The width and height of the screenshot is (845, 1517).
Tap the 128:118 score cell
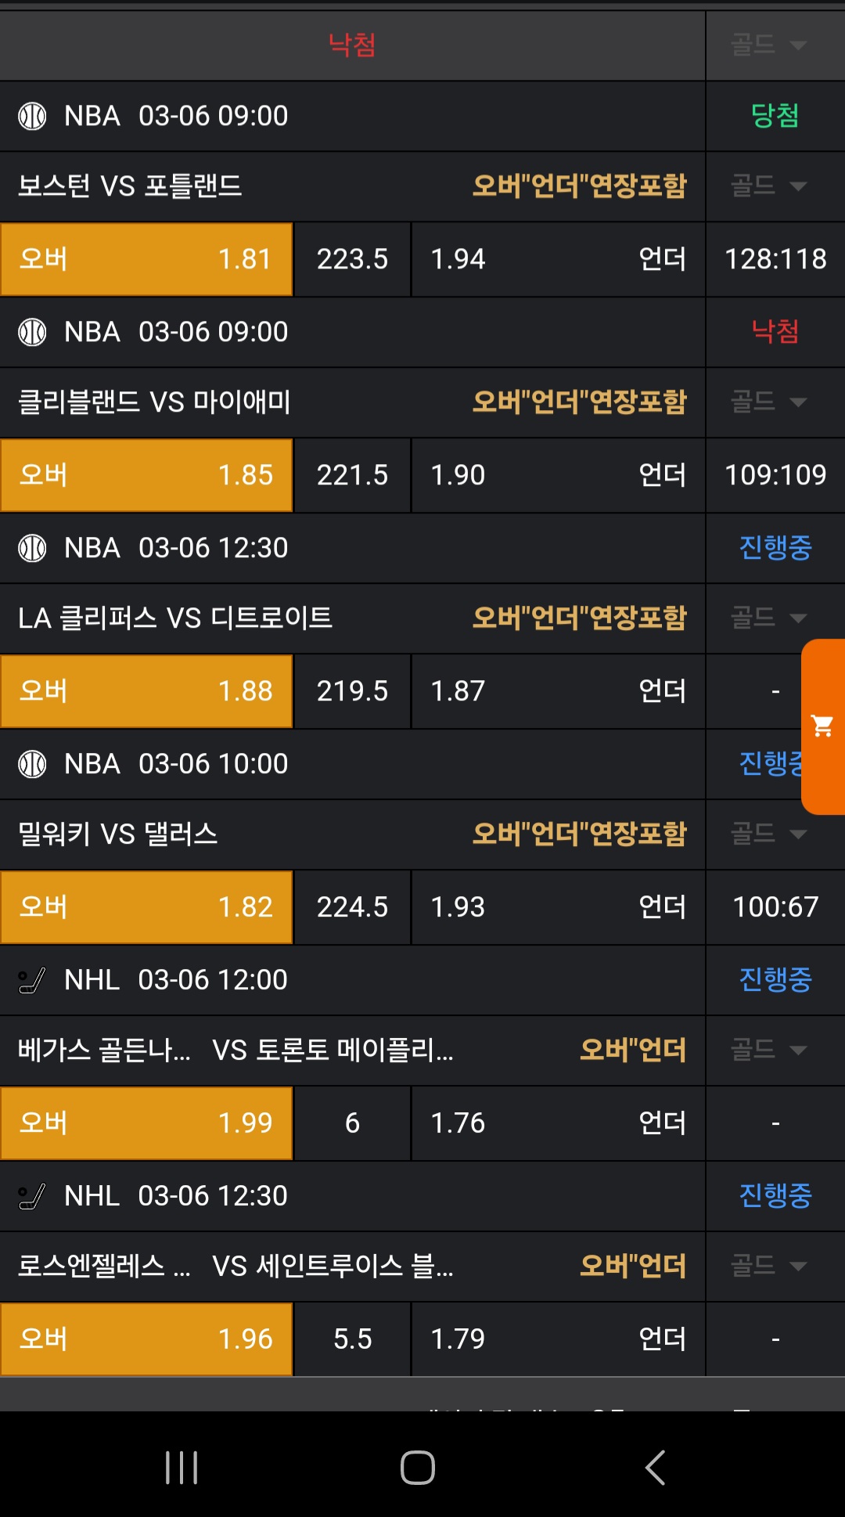[775, 259]
